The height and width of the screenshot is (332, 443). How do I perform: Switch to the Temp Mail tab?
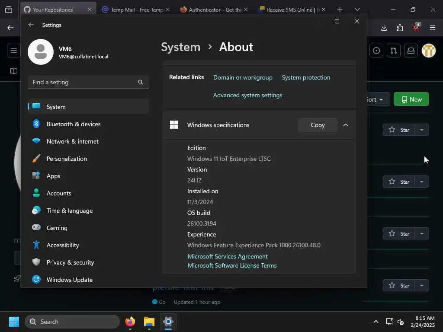[x=136, y=10]
